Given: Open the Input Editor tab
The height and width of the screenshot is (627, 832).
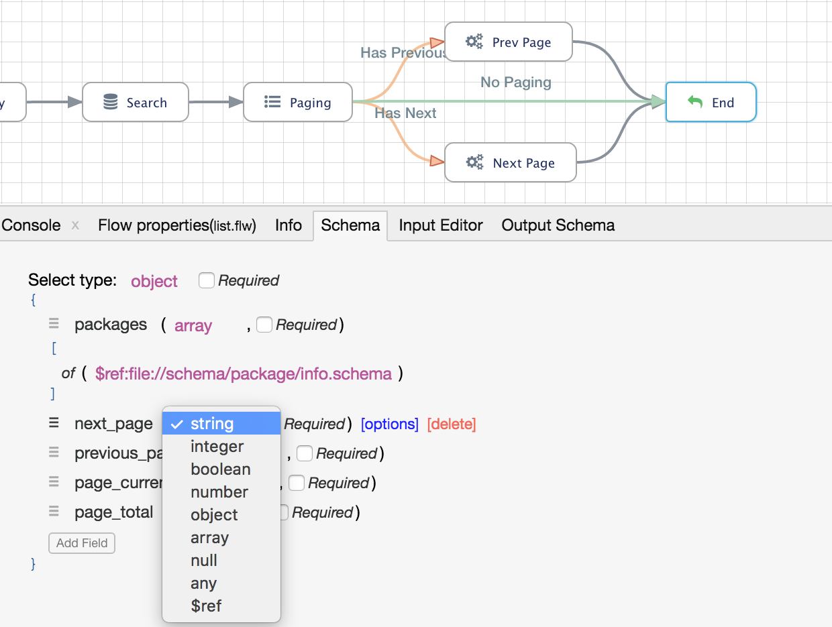Looking at the screenshot, I should (441, 225).
